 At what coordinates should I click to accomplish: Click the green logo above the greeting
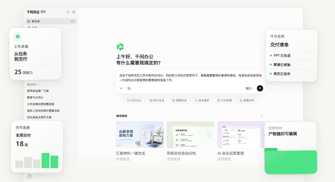pos(120,47)
